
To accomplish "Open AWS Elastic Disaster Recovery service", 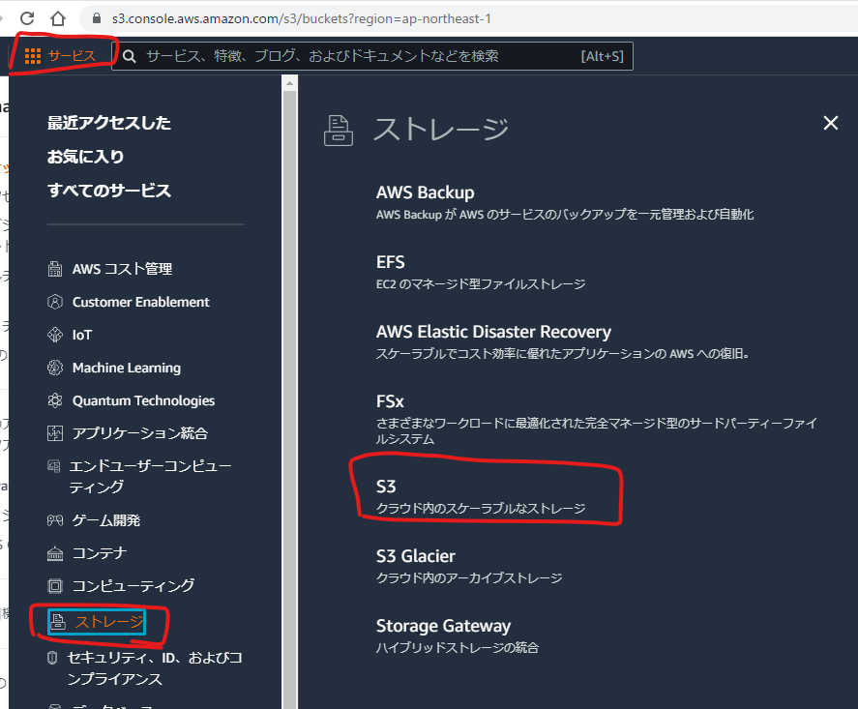I will click(493, 332).
